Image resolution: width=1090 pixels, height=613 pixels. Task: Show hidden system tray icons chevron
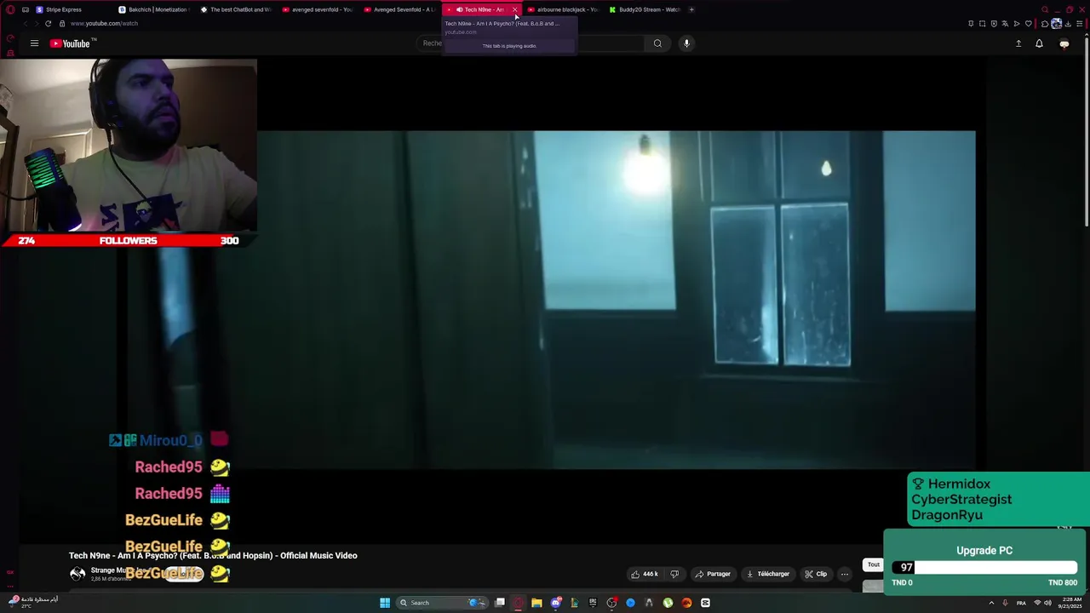(x=991, y=603)
